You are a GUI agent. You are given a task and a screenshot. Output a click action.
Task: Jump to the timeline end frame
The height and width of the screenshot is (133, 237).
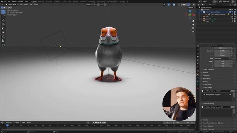pyautogui.click(x=105, y=123)
